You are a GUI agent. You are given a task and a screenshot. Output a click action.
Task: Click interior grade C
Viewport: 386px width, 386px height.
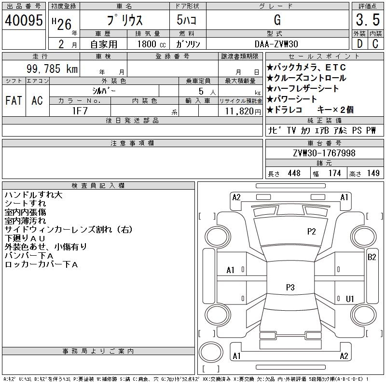tap(375, 44)
